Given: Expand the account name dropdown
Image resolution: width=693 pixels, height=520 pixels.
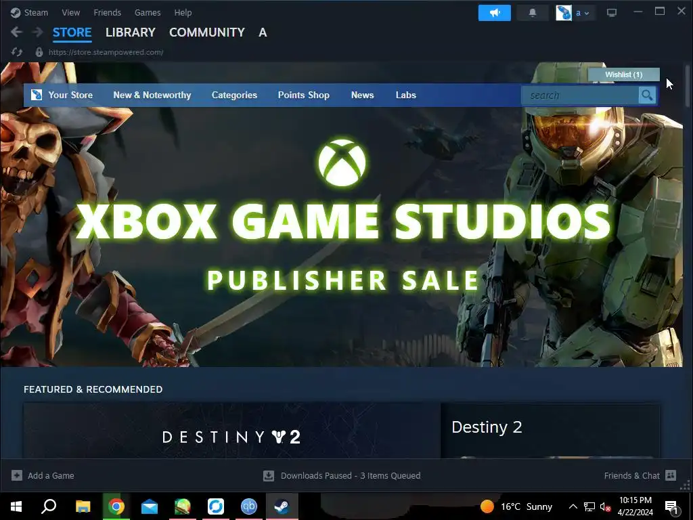Looking at the screenshot, I should pyautogui.click(x=583, y=13).
